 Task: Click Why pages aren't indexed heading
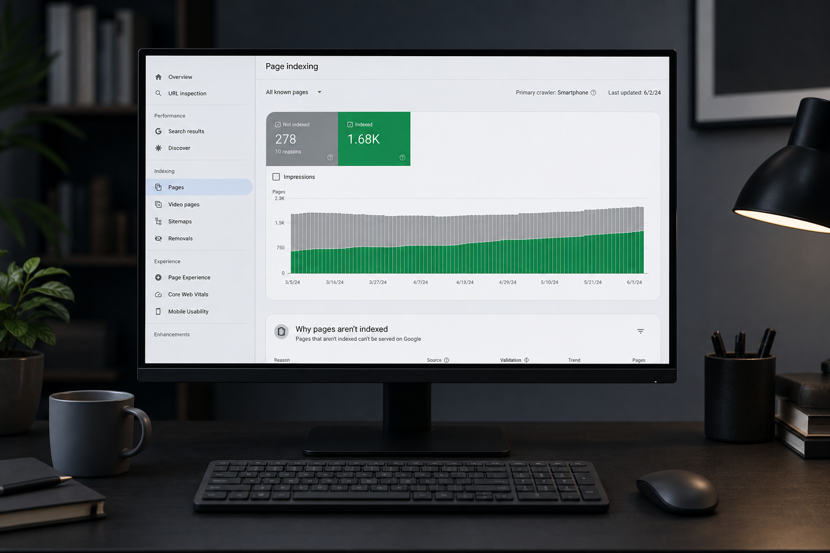pos(342,329)
